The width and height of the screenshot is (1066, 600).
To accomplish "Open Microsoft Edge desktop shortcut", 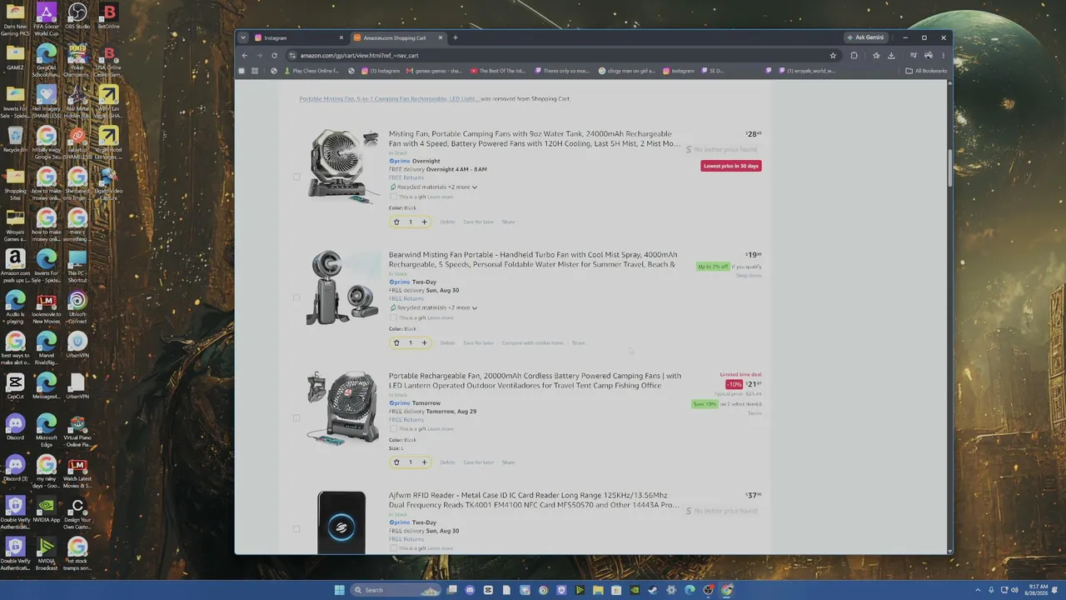I will (46, 430).
